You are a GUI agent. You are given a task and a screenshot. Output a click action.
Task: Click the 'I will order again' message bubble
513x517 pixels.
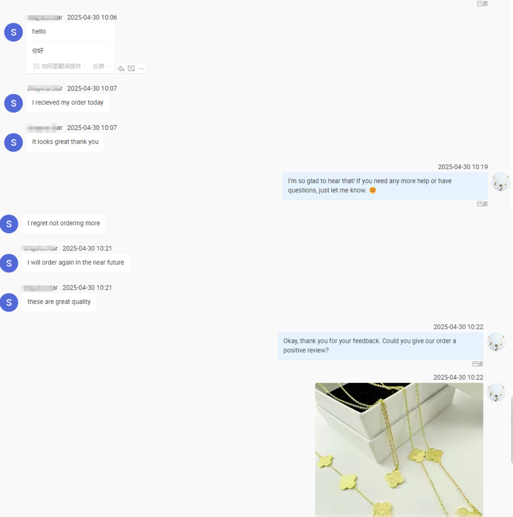[x=76, y=263]
